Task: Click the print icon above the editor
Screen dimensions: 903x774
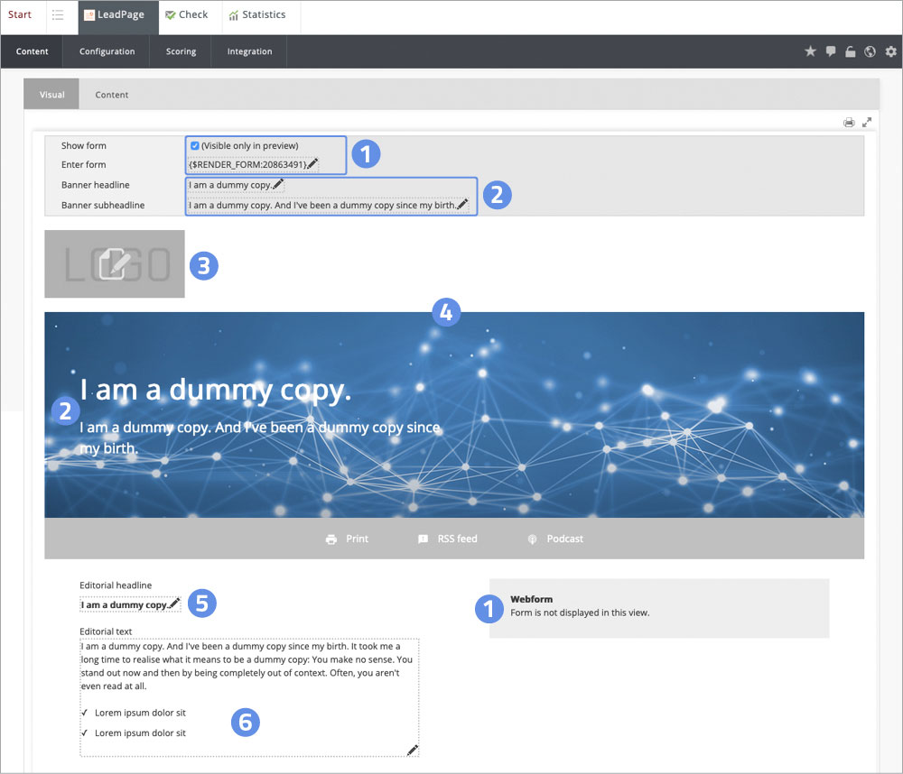Action: (849, 122)
